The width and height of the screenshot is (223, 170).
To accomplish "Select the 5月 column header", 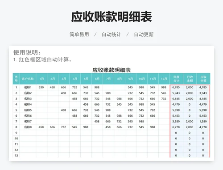I will click(x=86, y=79).
